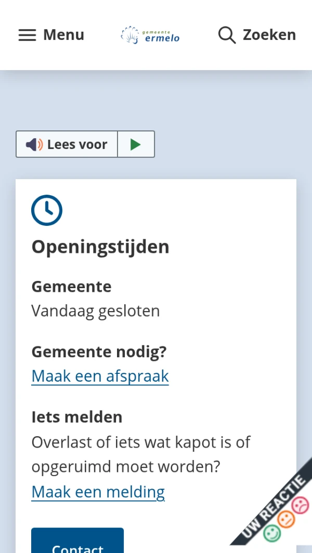
Task: Select the Openingstijden heading
Action: [100, 247]
